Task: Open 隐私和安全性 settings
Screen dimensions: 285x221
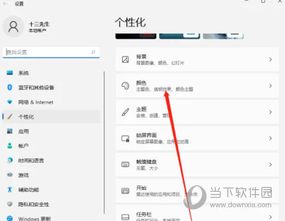Action: (51, 204)
